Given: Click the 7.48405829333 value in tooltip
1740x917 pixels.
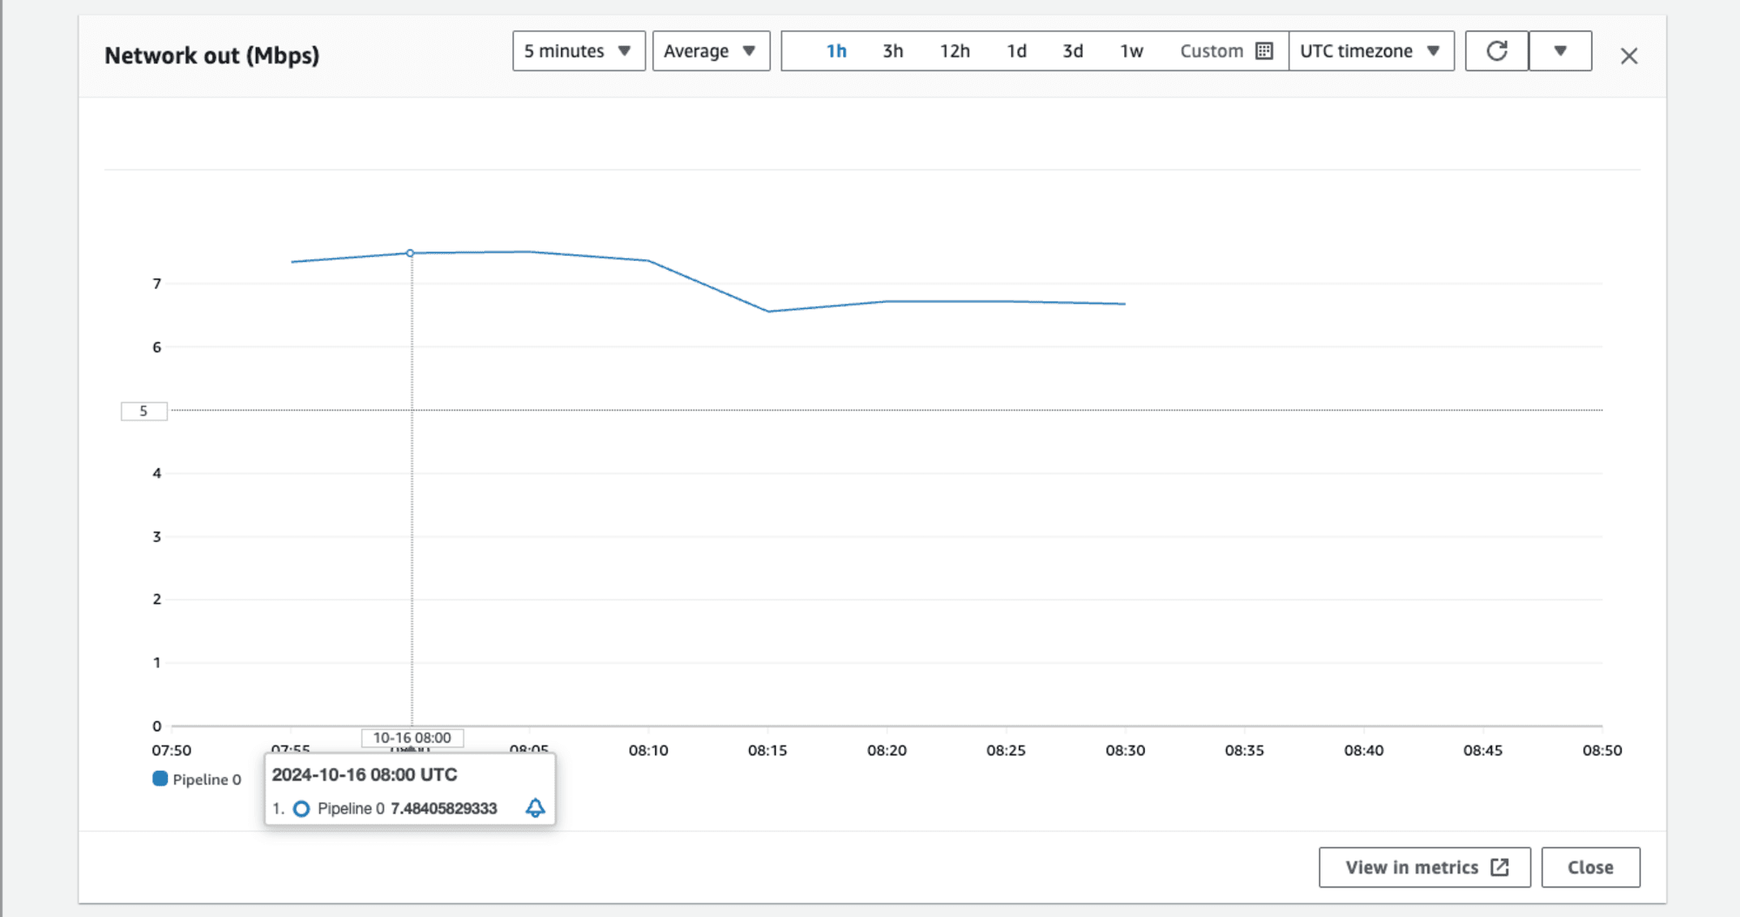Looking at the screenshot, I should click(444, 808).
